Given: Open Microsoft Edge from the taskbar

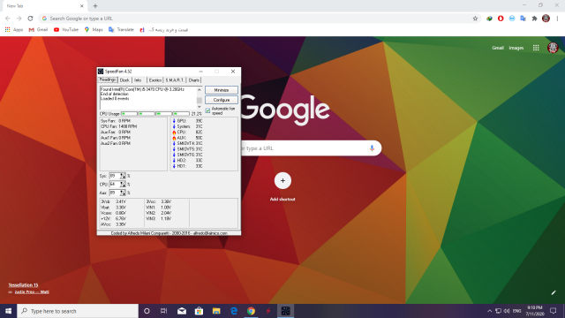Looking at the screenshot, I should (233, 311).
